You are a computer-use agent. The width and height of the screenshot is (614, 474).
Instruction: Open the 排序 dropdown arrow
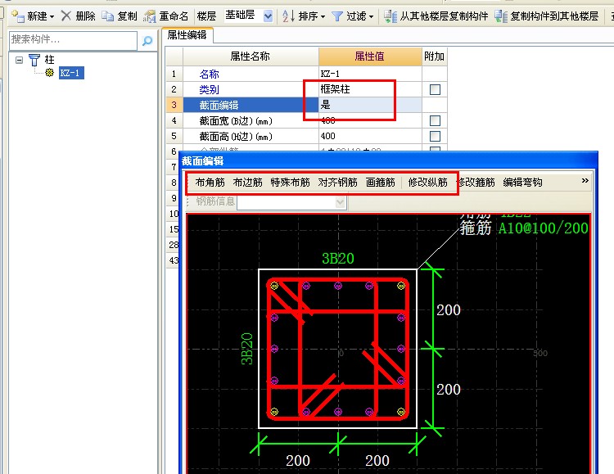[x=323, y=17]
